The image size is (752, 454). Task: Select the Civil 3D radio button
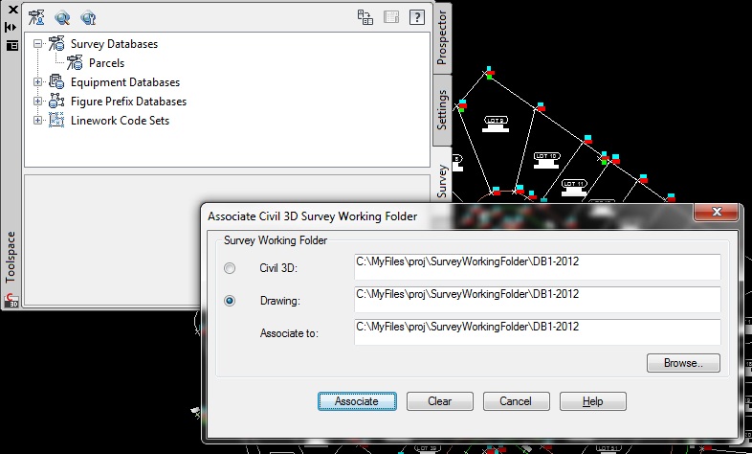(230, 268)
